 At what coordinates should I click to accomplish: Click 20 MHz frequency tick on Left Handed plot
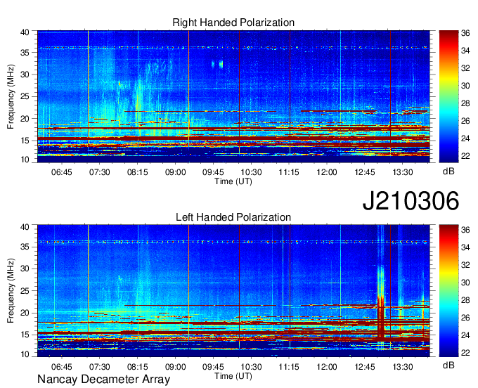[x=25, y=313]
